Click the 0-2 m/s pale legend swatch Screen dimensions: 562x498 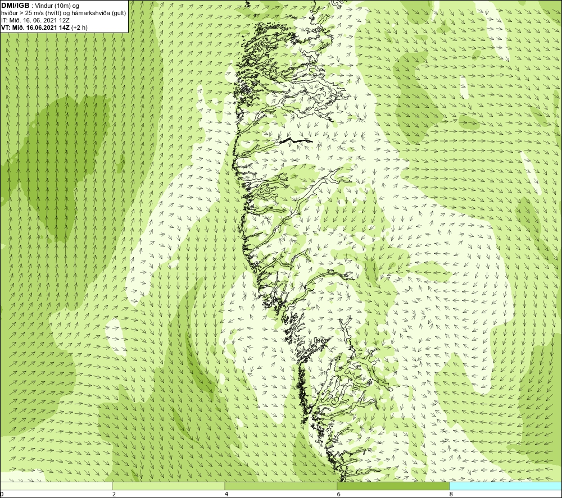tap(56, 486)
